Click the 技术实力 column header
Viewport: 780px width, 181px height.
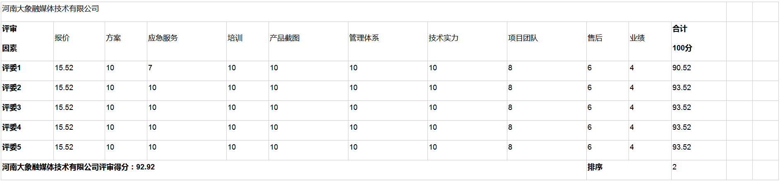pyautogui.click(x=444, y=38)
